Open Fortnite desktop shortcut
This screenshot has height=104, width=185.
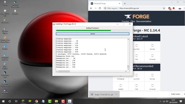pyautogui.click(x=5, y=47)
